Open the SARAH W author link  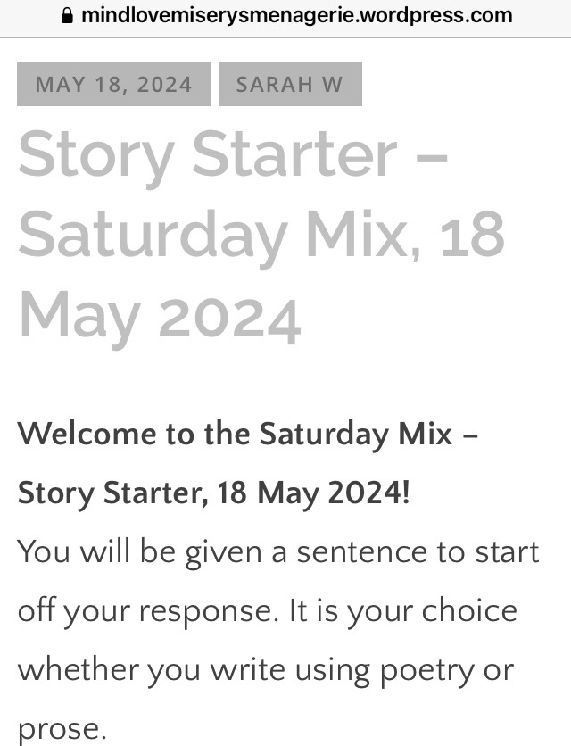[x=289, y=85]
